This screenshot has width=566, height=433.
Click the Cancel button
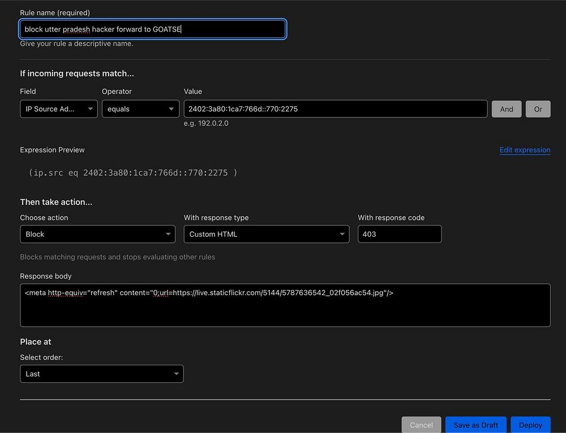421,425
